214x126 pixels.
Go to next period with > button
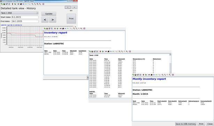coord(53,20)
